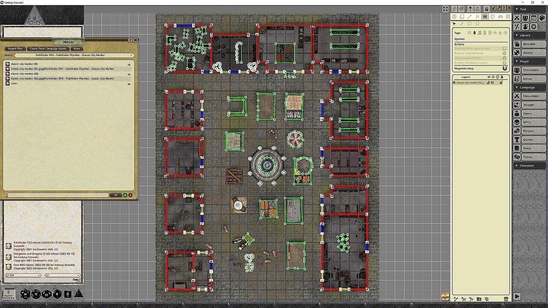The image size is (548, 308).
Task: Roll the d4 pyramid die
Action: pyautogui.click(x=78, y=293)
